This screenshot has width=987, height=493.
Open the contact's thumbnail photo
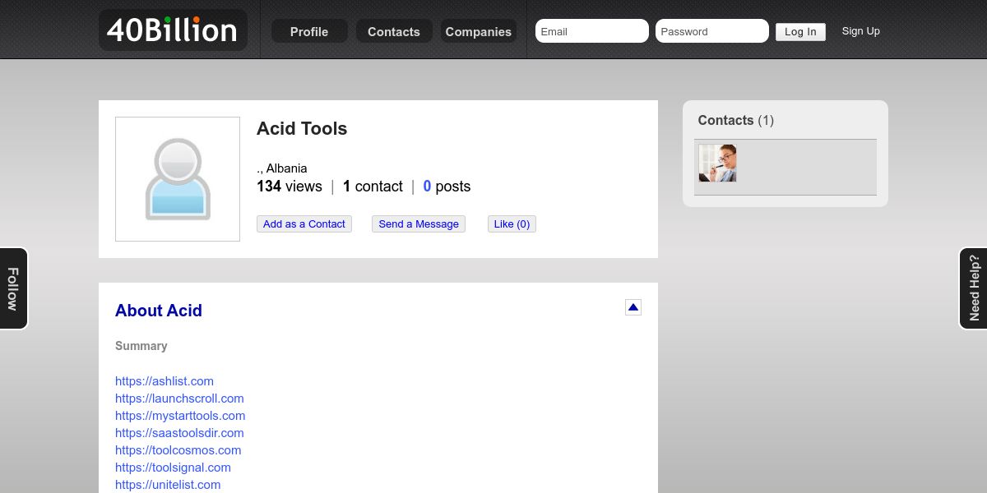(x=717, y=164)
